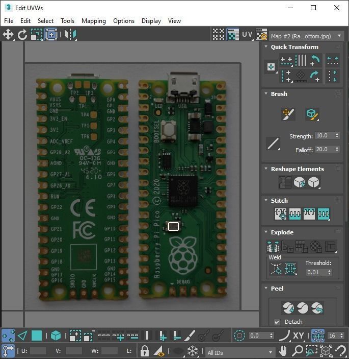Open the Edit menu

coord(25,21)
